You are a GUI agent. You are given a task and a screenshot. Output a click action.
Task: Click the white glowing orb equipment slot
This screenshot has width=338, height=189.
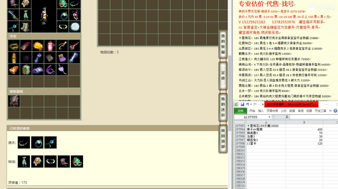click(75, 27)
